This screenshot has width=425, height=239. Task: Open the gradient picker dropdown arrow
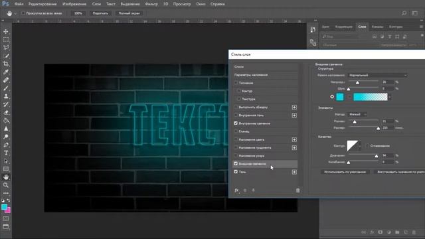tap(390, 97)
